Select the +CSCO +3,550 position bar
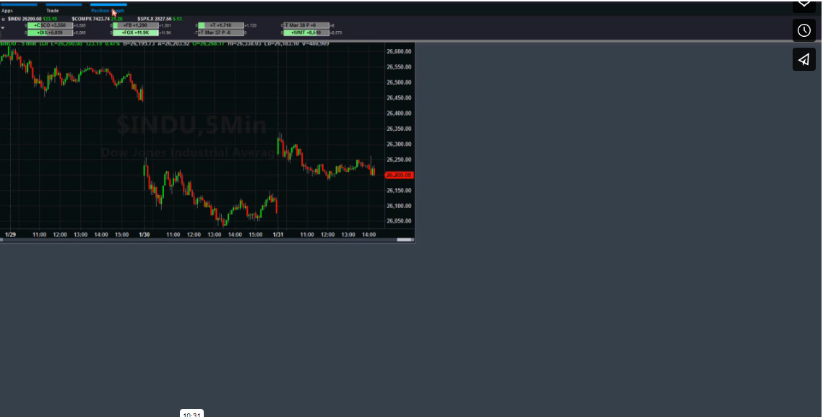The width and height of the screenshot is (823, 417). click(50, 25)
